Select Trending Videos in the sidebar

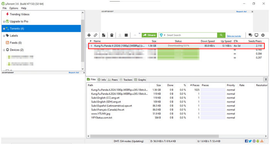click(19, 14)
